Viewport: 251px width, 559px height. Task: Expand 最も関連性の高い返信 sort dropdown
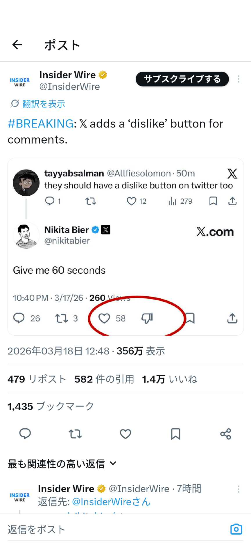(x=62, y=464)
